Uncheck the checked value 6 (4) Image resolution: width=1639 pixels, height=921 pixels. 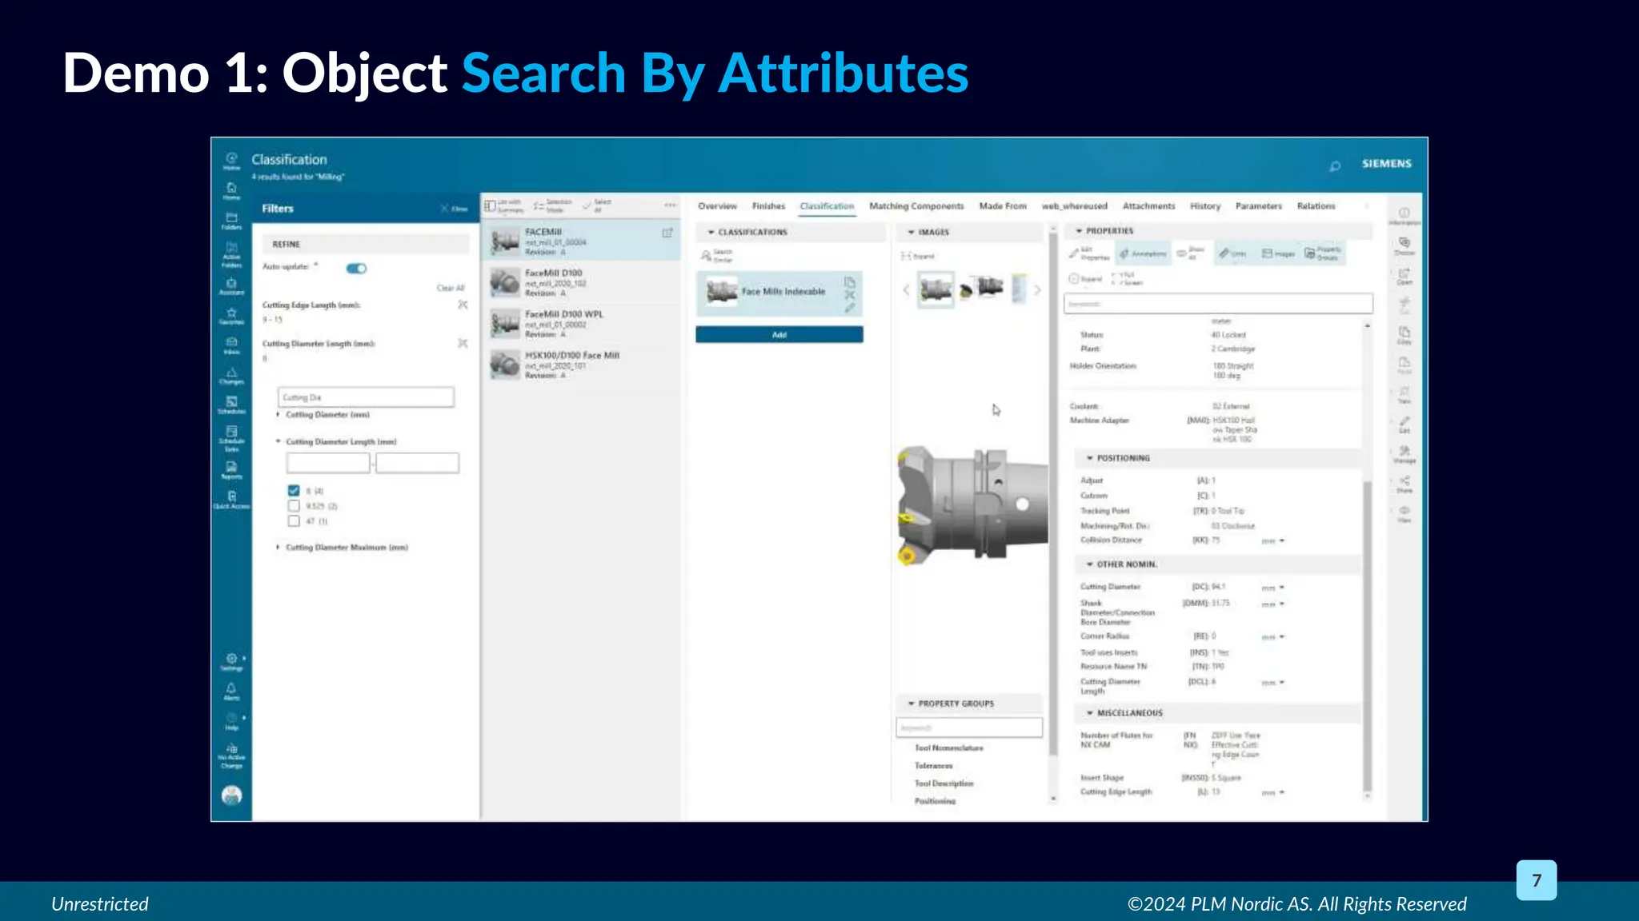pyautogui.click(x=294, y=490)
